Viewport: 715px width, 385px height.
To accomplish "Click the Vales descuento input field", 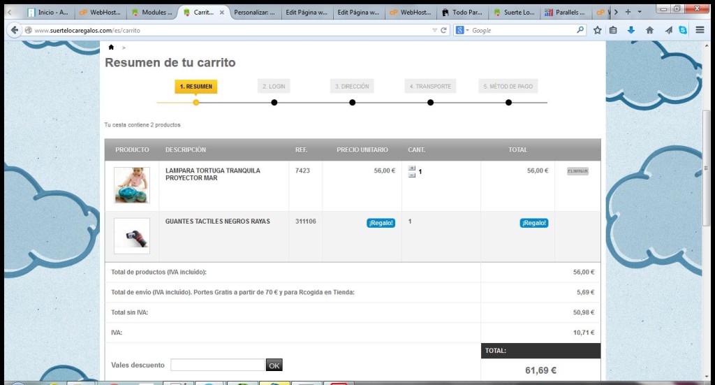I will pyautogui.click(x=218, y=365).
